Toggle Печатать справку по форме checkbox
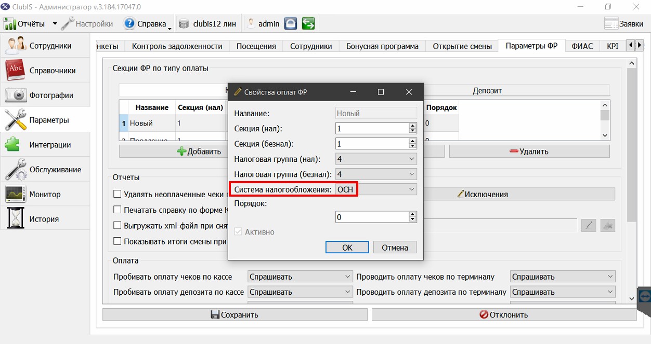Image resolution: width=651 pixels, height=344 pixels. coord(118,210)
